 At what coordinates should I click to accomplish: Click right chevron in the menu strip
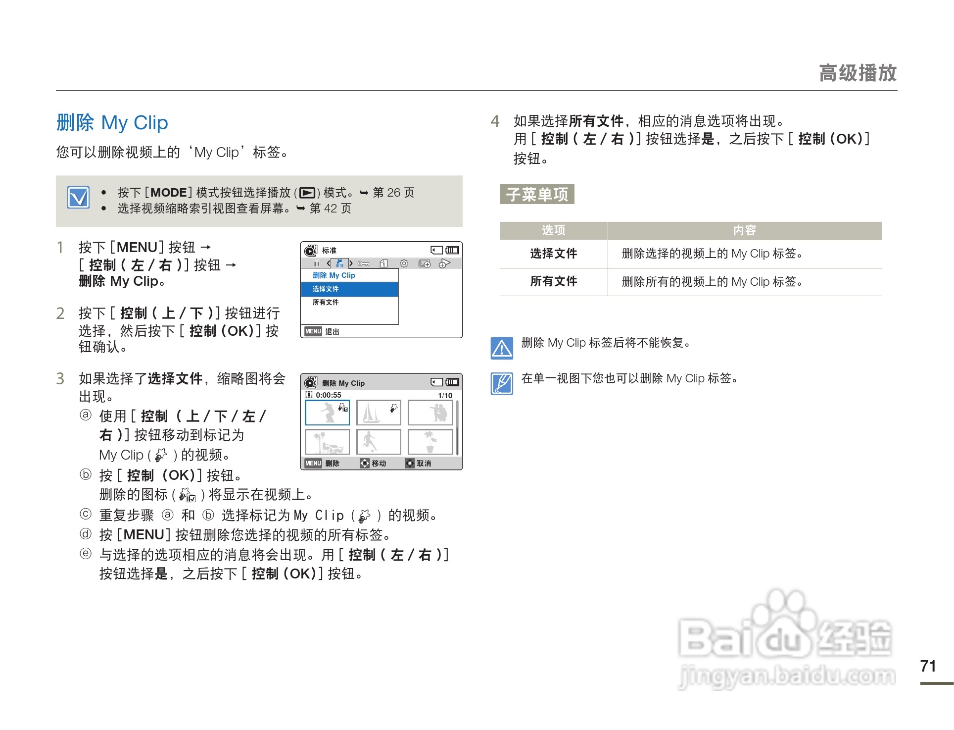click(x=351, y=263)
